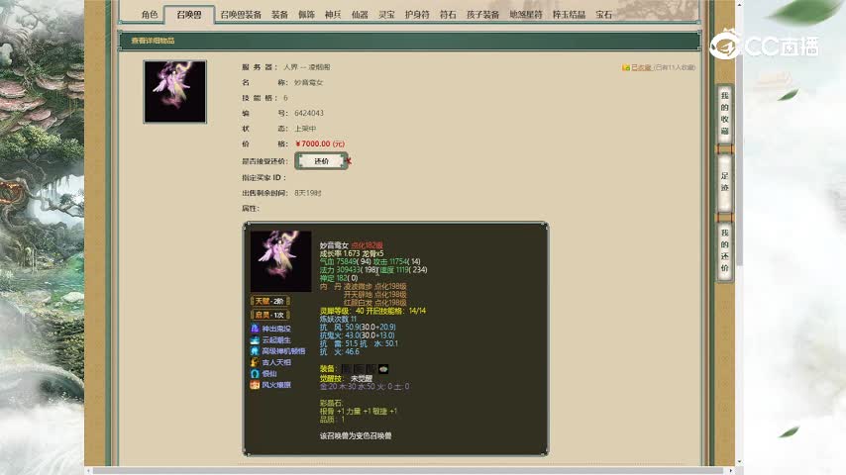
Task: Click the price ¥7000.00 text
Action: pyautogui.click(x=320, y=143)
